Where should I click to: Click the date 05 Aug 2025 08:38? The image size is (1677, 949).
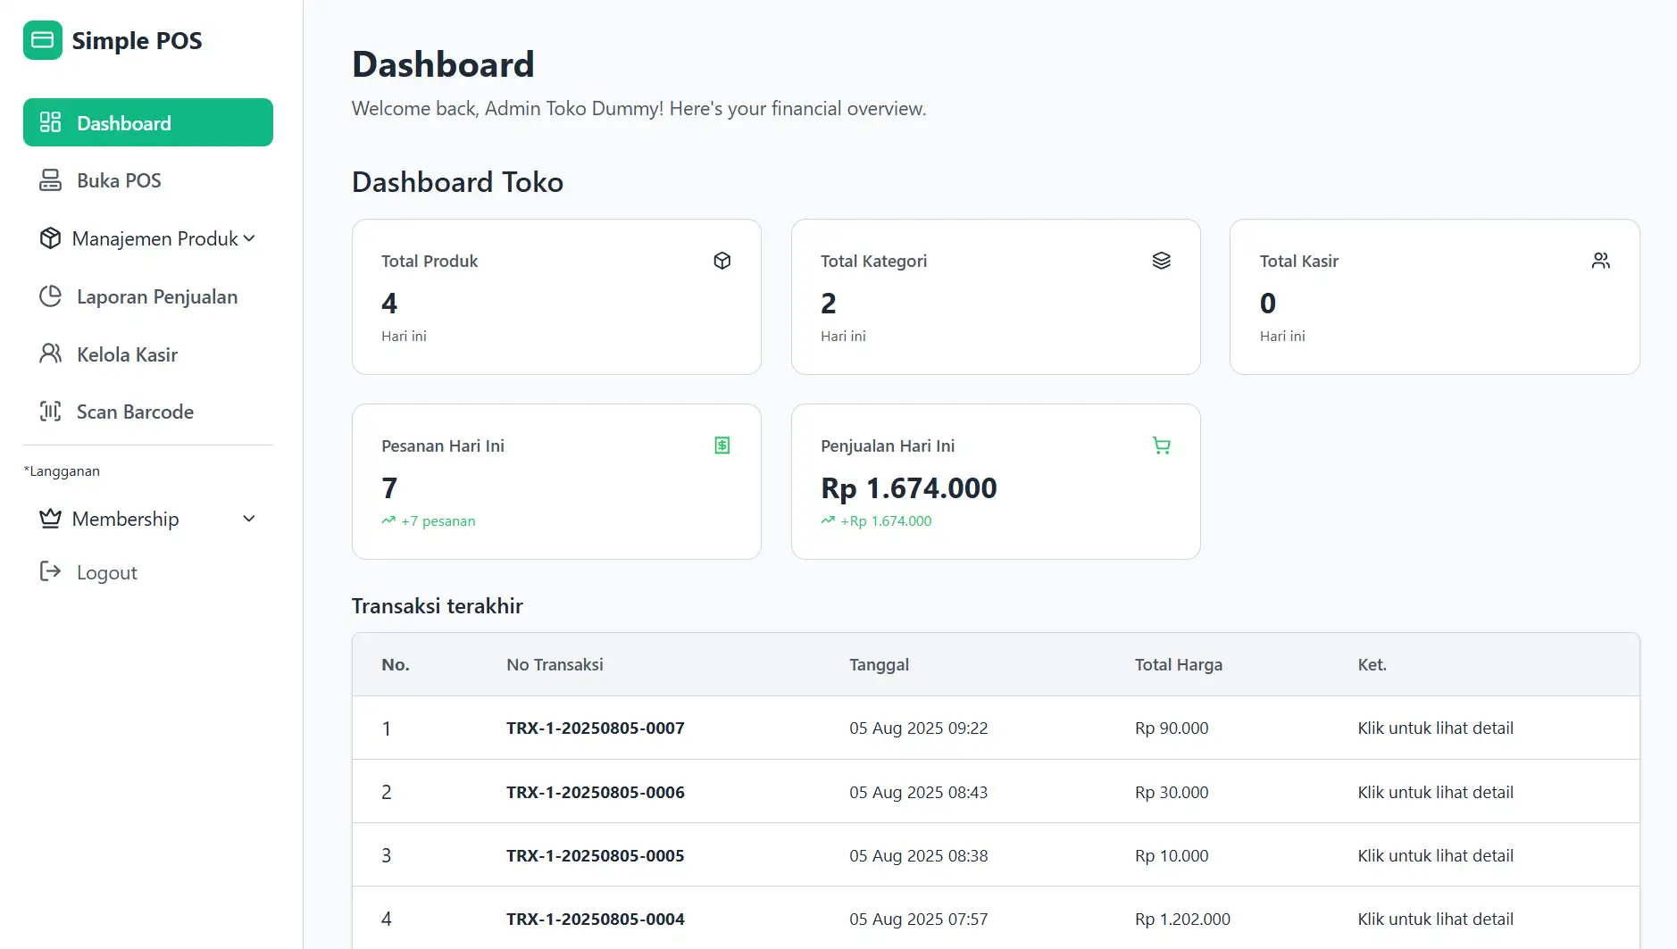tap(918, 855)
